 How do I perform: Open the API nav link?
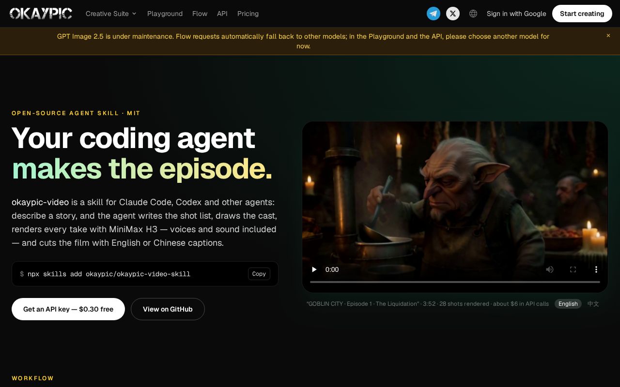pyautogui.click(x=222, y=14)
